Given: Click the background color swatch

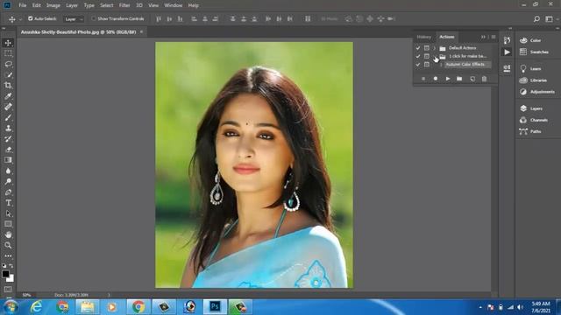Looking at the screenshot, I should point(11,278).
